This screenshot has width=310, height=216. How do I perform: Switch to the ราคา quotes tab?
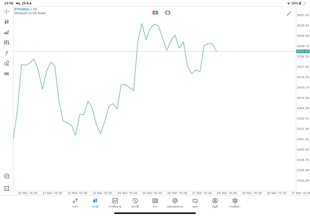pos(75,203)
